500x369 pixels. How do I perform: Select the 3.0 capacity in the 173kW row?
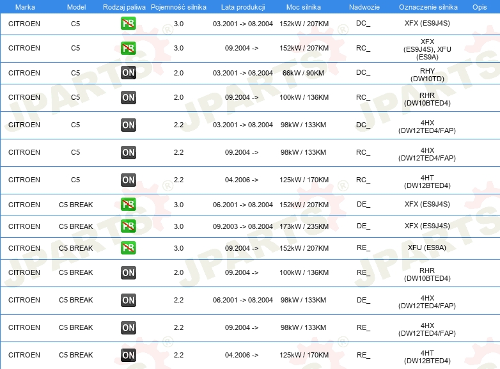pos(178,226)
